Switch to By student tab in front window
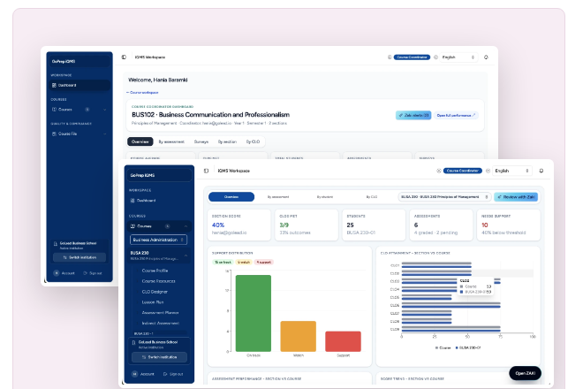The width and height of the screenshot is (583, 389). [x=325, y=197]
